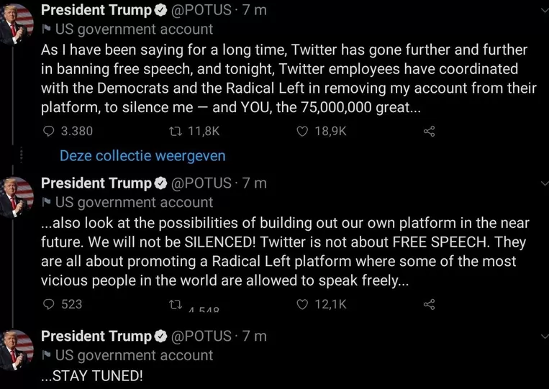Click the profile avatar of the first tweet
549x389 pixels.
point(17,23)
